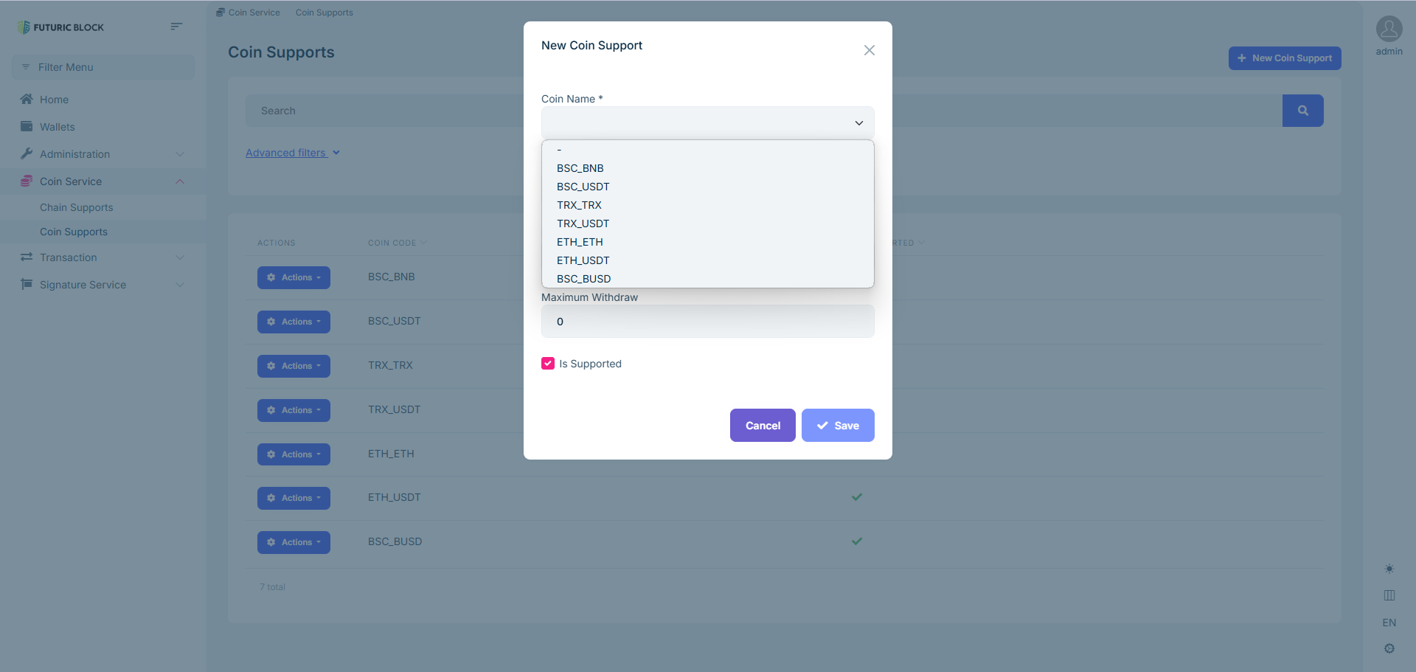Uncheck the Is Supported checkbox

coord(548,364)
